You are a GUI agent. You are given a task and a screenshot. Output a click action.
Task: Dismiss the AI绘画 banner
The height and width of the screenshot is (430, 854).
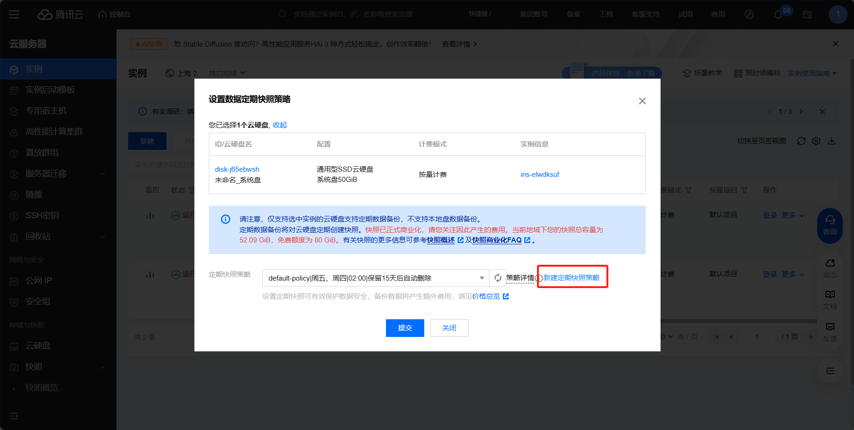point(835,44)
